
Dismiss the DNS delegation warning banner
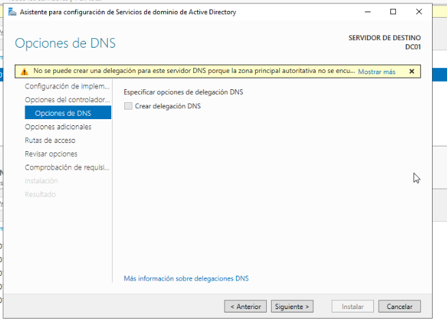click(412, 71)
